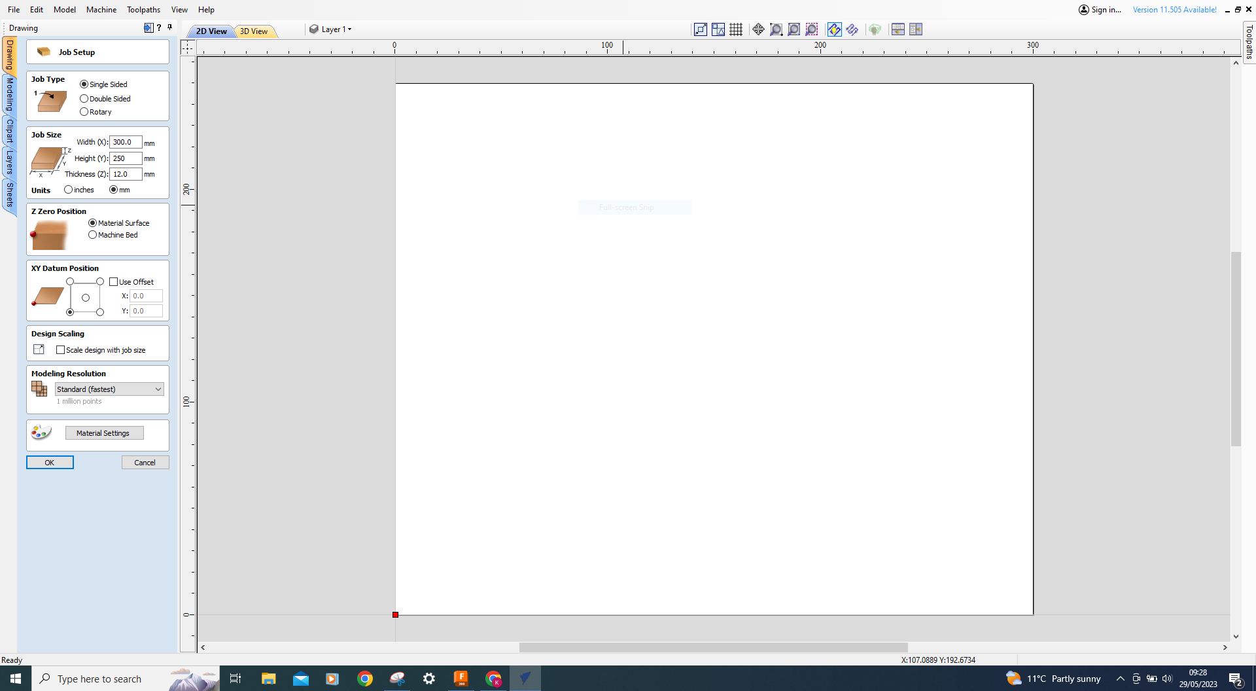The width and height of the screenshot is (1256, 691).
Task: Switch to the 3D View tab
Action: (x=254, y=31)
